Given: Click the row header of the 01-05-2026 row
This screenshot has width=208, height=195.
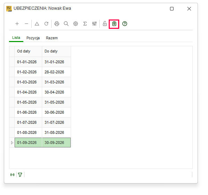Looking at the screenshot, I should 12,102.
